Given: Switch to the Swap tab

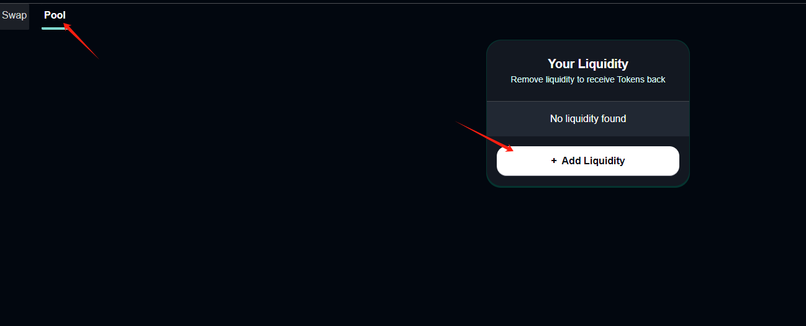Looking at the screenshot, I should tap(14, 15).
